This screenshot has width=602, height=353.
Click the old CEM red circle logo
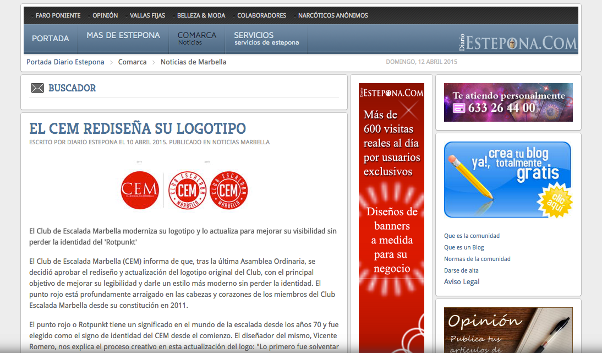point(139,190)
